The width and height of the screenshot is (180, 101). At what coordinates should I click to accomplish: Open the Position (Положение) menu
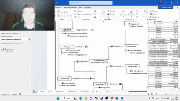[x=132, y=14]
